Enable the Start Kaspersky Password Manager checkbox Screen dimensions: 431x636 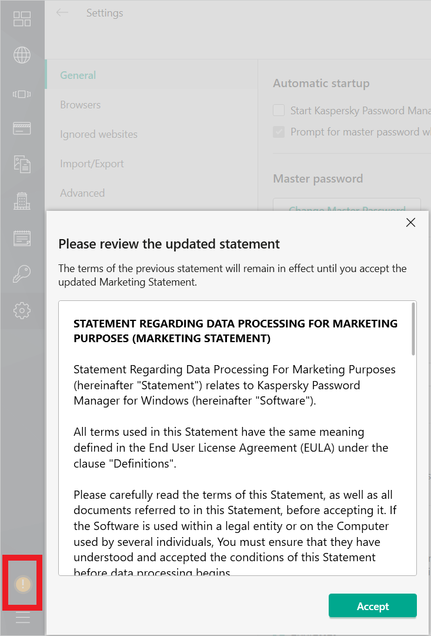(279, 111)
